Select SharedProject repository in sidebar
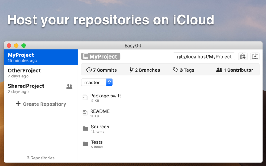 pyautogui.click(x=41, y=89)
